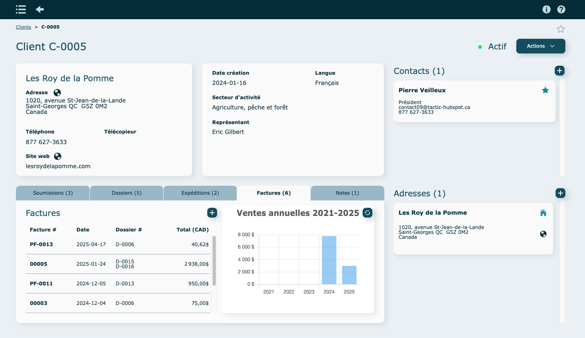Click globe icon next to Adresse label
585x338 pixels.
(57, 93)
